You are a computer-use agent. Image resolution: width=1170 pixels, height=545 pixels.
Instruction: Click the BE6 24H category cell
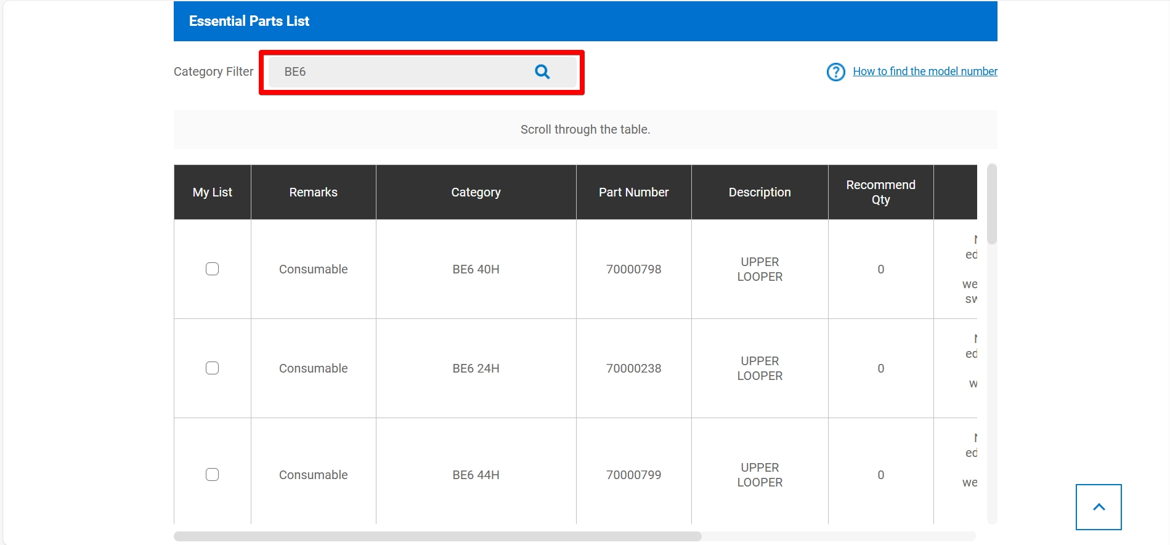coord(476,368)
